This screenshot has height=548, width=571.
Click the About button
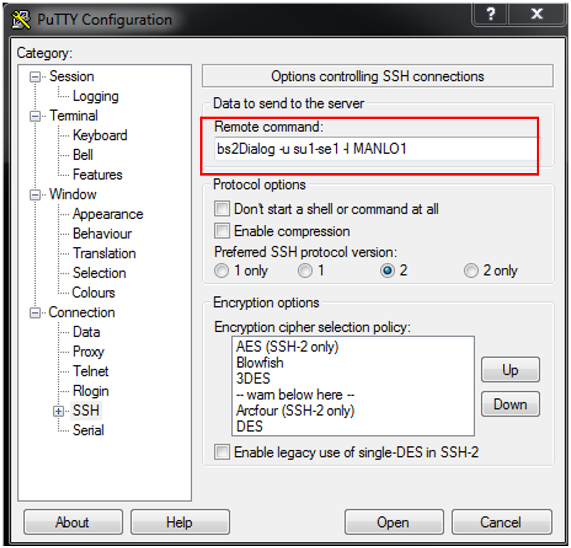tap(73, 522)
